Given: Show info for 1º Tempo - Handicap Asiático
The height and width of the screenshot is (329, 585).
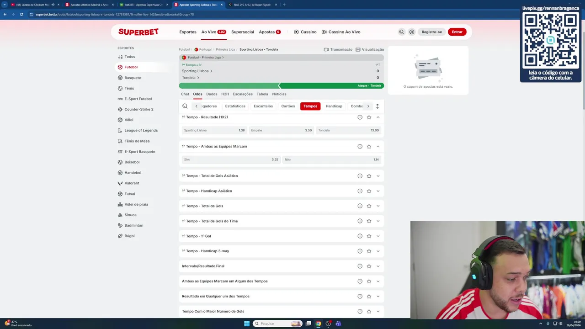Looking at the screenshot, I should (360, 191).
